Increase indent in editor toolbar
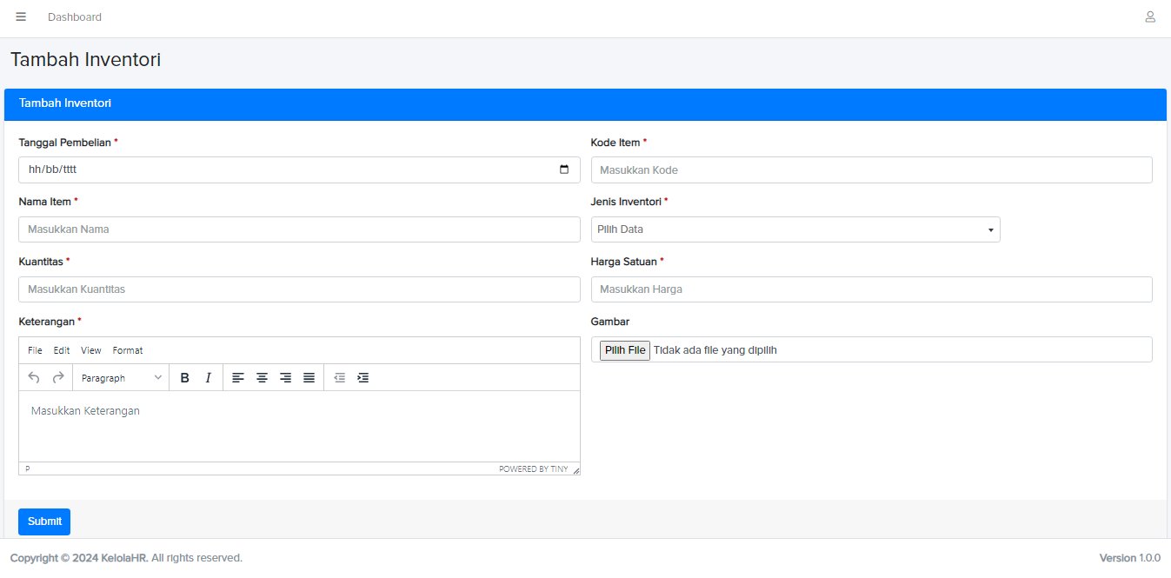 363,378
